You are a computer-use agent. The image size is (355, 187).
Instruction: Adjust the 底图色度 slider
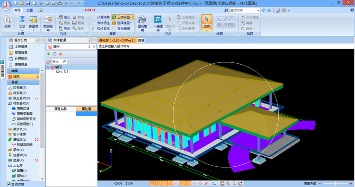pyautogui.click(x=336, y=184)
